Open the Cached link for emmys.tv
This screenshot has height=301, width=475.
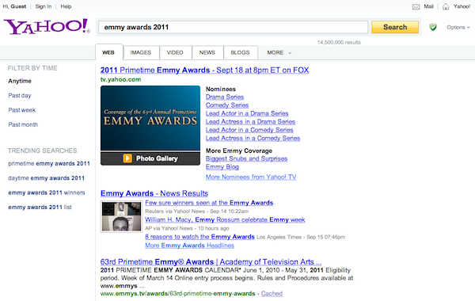[x=272, y=293]
